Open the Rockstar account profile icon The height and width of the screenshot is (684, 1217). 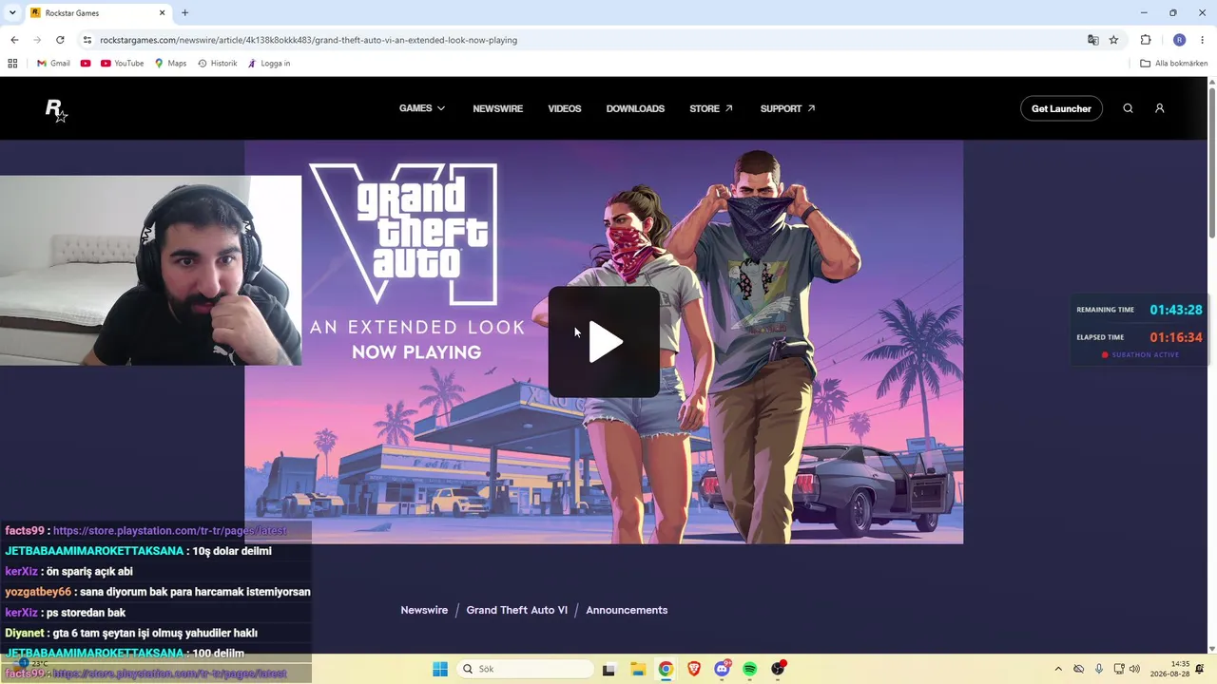click(1160, 108)
